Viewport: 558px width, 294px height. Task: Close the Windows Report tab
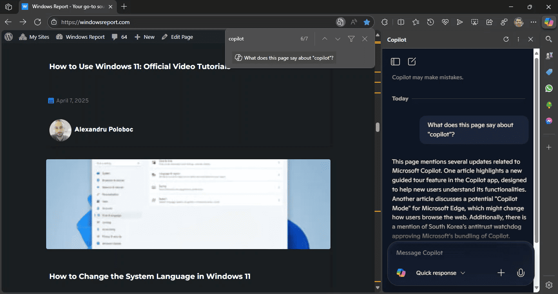click(111, 7)
